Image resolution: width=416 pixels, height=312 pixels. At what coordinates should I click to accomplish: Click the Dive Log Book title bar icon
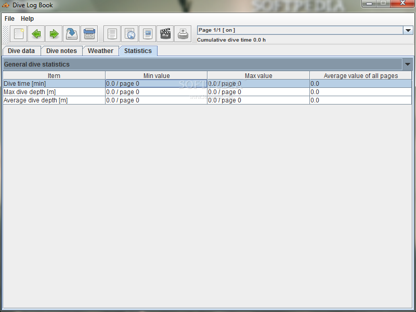point(6,5)
